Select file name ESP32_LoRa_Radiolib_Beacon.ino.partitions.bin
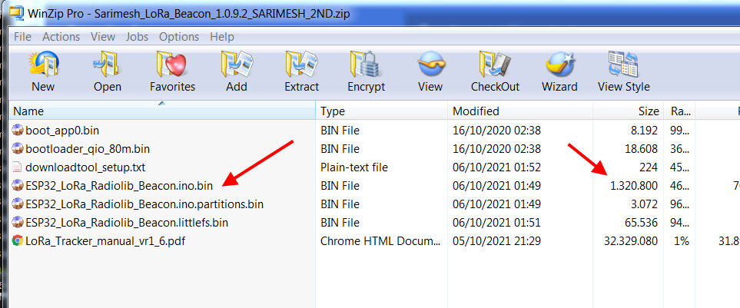 pyautogui.click(x=144, y=204)
